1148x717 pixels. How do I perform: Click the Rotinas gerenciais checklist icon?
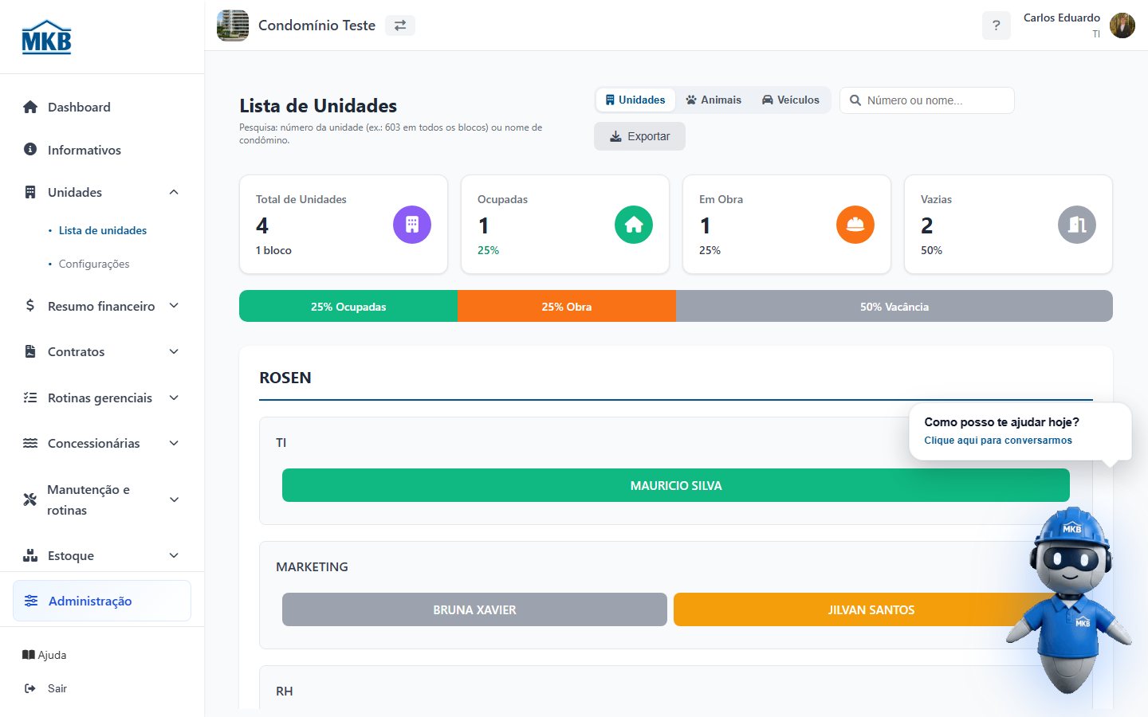coord(30,398)
